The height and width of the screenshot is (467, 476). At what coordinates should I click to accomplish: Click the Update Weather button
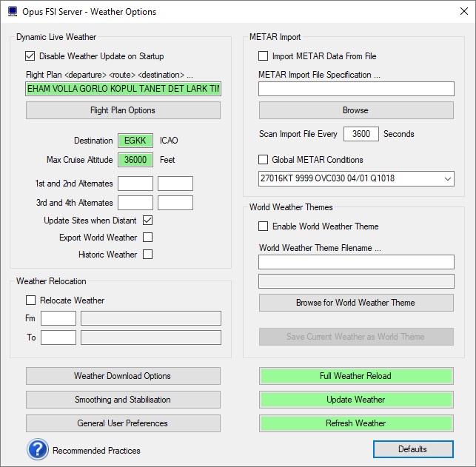356,400
